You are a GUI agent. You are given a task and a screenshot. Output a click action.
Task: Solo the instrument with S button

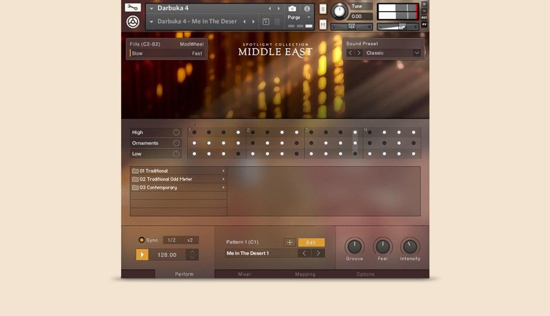tap(323, 9)
